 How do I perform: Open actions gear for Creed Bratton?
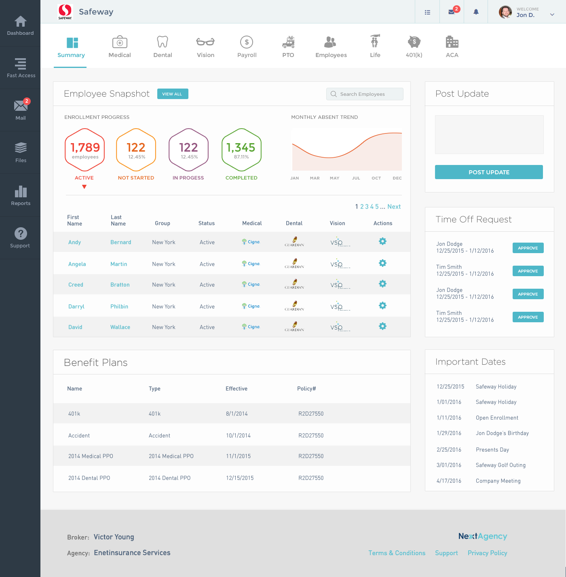coord(382,284)
